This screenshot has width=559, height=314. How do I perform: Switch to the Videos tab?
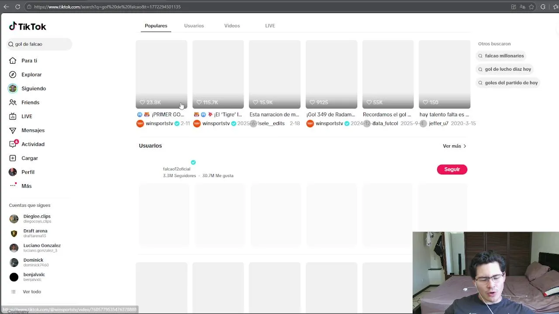pyautogui.click(x=232, y=26)
